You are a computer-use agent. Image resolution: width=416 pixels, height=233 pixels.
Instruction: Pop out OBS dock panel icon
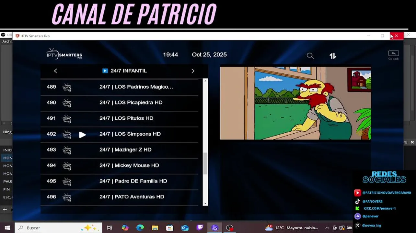point(406,142)
